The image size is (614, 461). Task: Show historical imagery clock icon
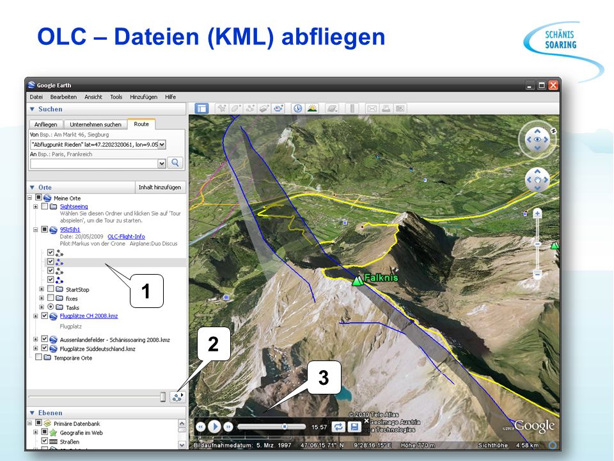[298, 109]
